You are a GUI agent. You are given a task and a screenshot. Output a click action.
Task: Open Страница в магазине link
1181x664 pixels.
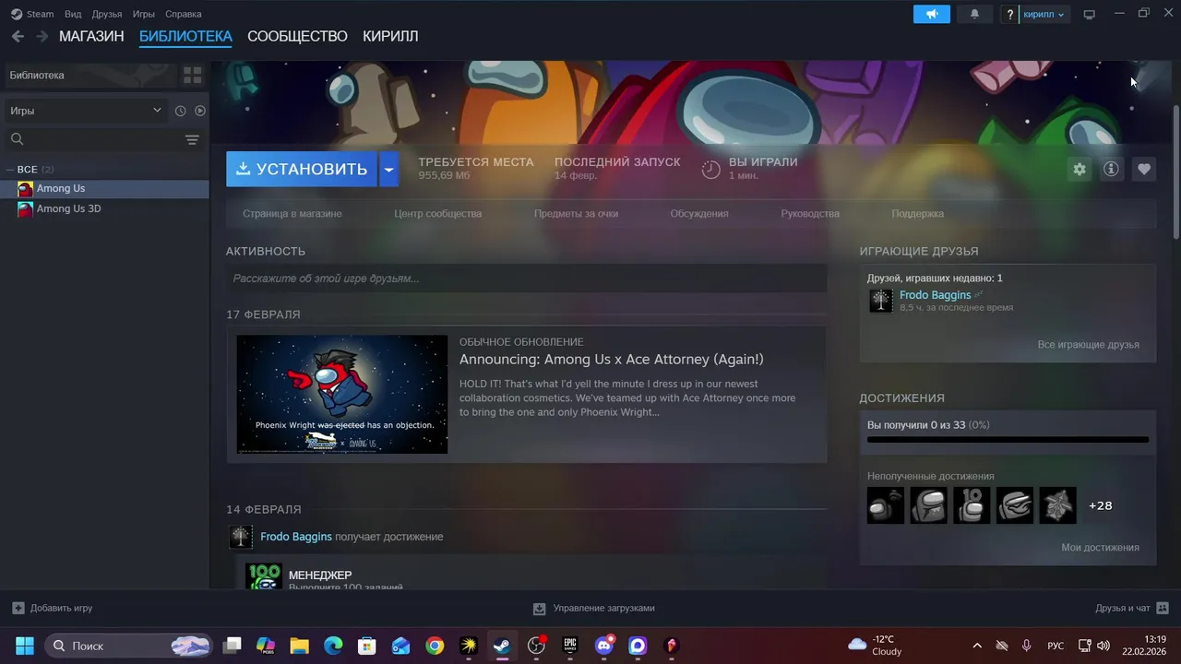(x=292, y=213)
